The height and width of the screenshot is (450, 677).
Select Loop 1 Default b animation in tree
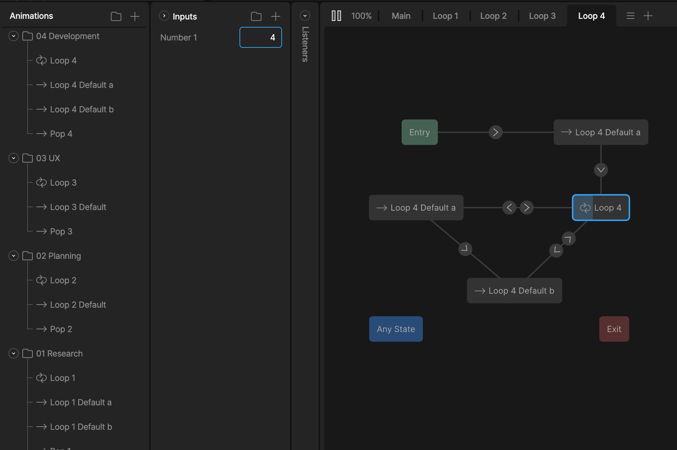(81, 427)
